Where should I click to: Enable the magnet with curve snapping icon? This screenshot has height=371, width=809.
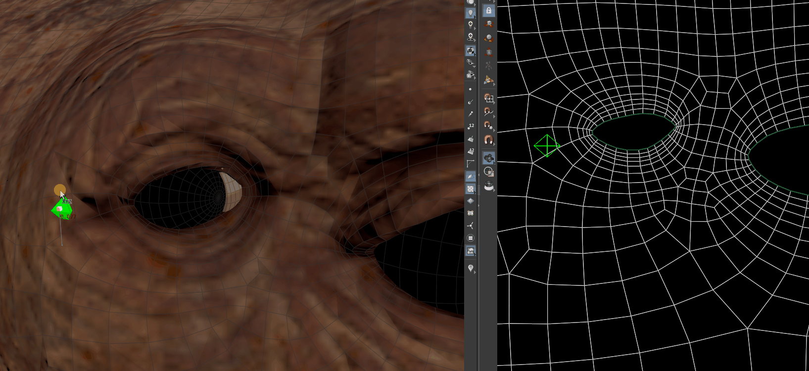click(489, 111)
